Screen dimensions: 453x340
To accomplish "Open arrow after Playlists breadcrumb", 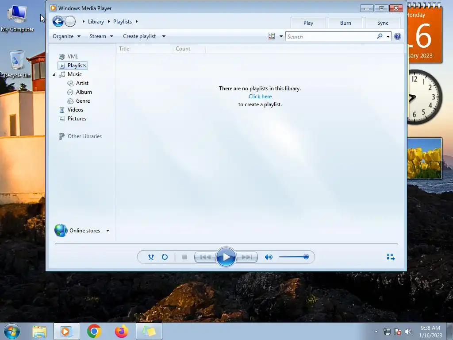I will click(x=137, y=22).
